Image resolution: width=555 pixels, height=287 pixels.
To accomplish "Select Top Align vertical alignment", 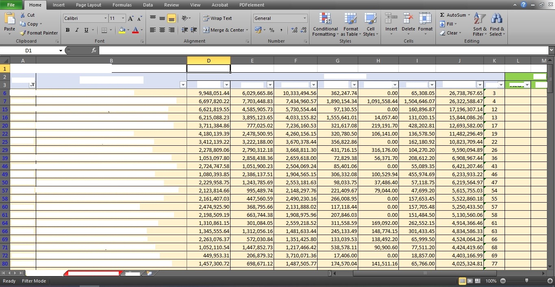I will coord(153,18).
